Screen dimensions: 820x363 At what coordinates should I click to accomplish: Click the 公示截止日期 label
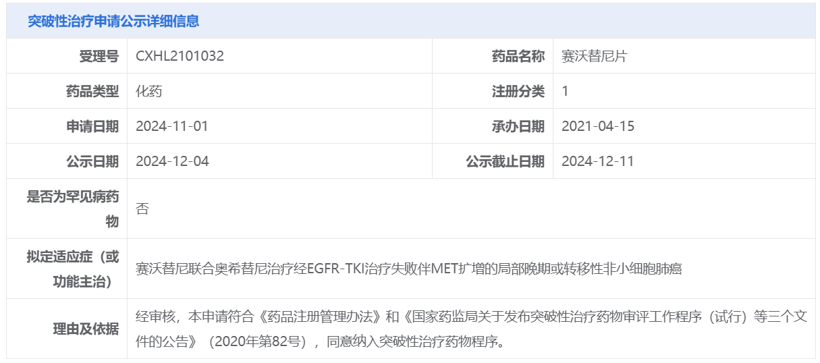[505, 161]
